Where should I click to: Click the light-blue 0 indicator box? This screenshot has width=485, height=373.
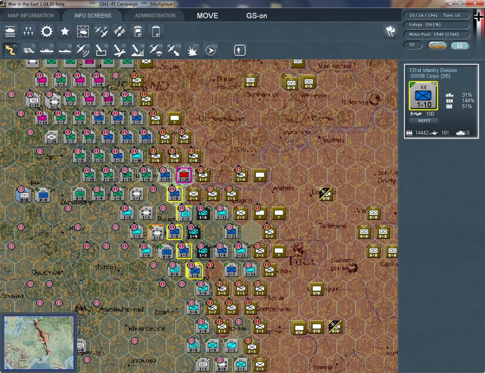click(x=460, y=45)
